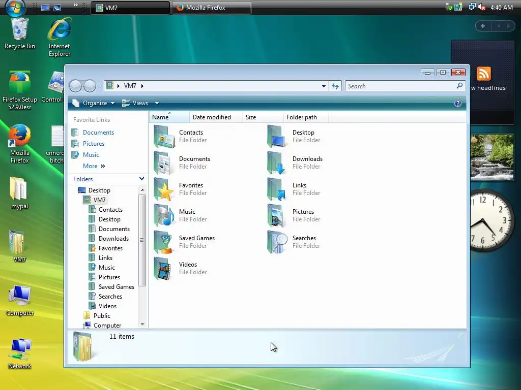521x390 pixels.
Task: Select the Searches folder icon in file list
Action: [x=277, y=242]
